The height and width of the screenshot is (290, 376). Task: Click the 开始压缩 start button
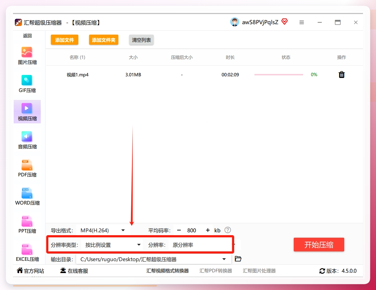[319, 245]
